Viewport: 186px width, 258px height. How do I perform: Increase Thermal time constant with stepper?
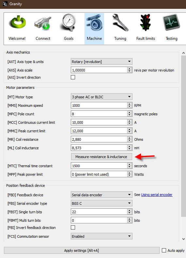(130, 164)
